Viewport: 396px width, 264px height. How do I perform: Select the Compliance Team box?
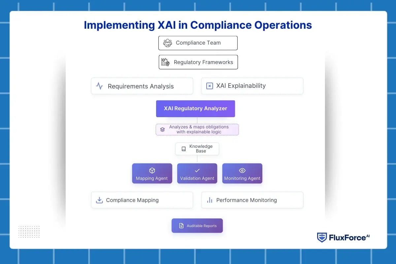[x=198, y=43]
